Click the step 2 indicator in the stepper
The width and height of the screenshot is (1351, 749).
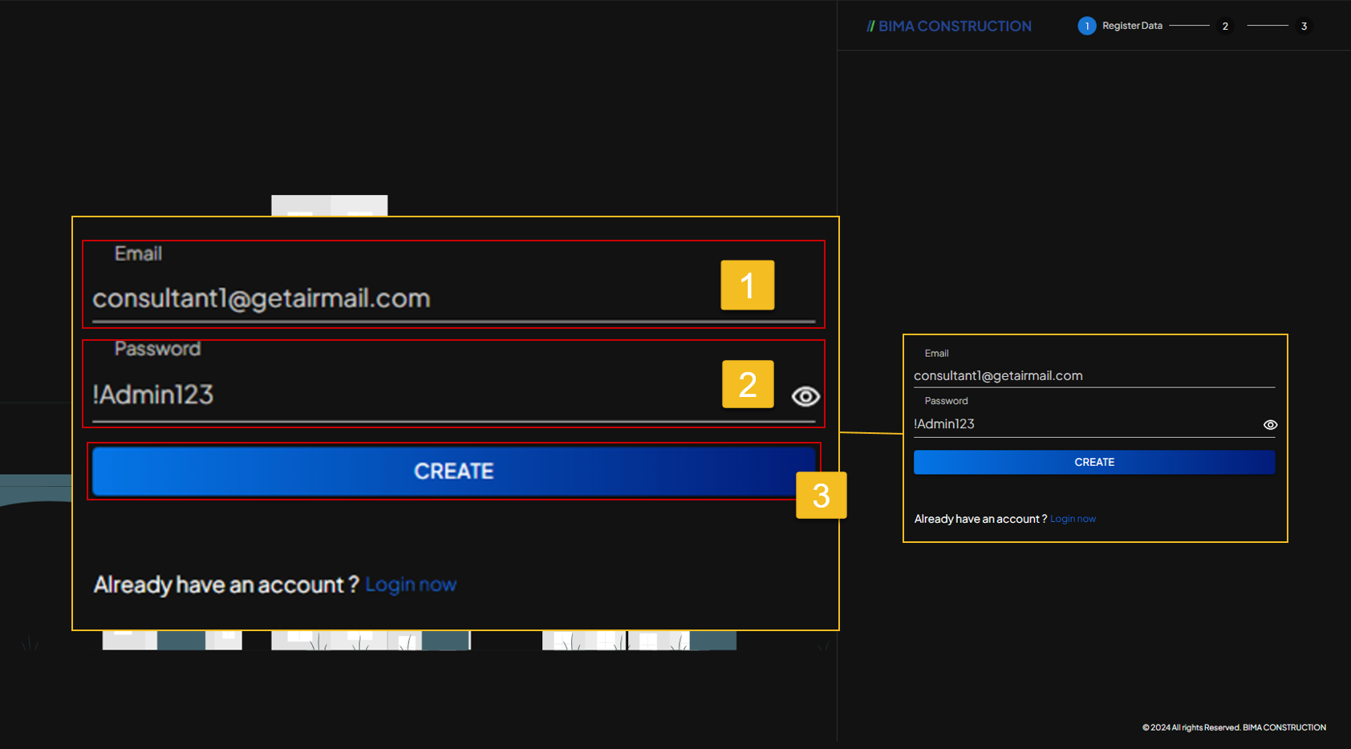(1225, 25)
